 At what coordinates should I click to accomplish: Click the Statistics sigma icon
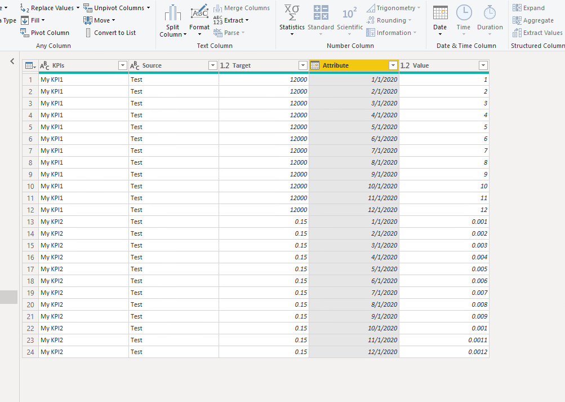292,12
